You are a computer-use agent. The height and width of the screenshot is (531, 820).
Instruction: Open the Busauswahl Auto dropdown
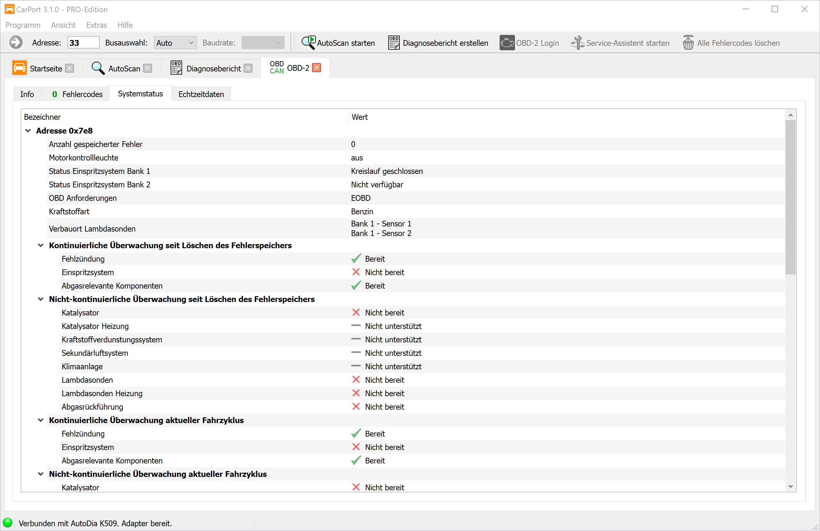coord(175,43)
